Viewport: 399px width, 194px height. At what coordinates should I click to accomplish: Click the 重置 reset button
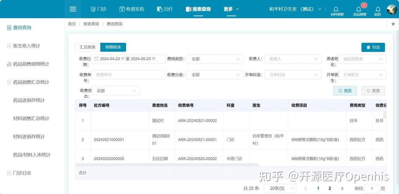373,91
